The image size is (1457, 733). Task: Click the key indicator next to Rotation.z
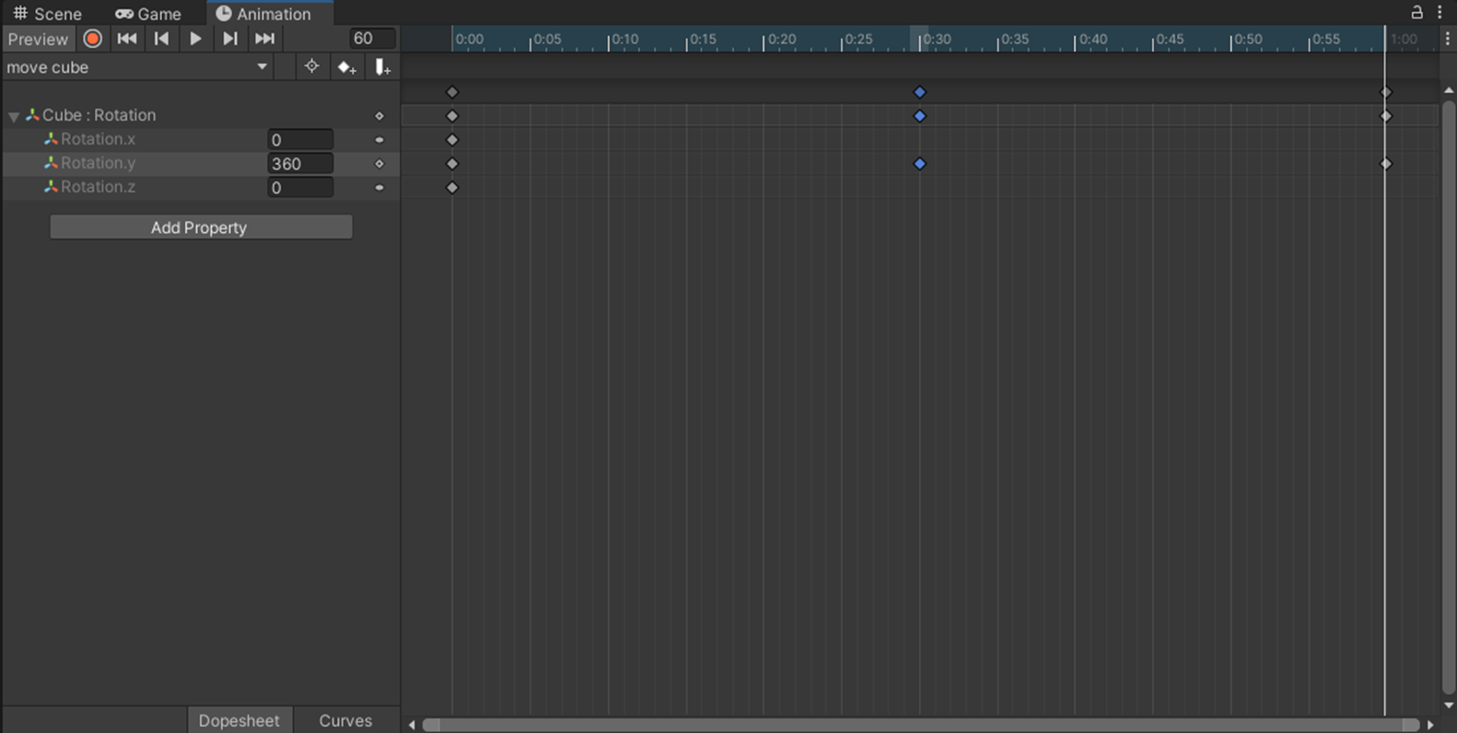(x=379, y=188)
